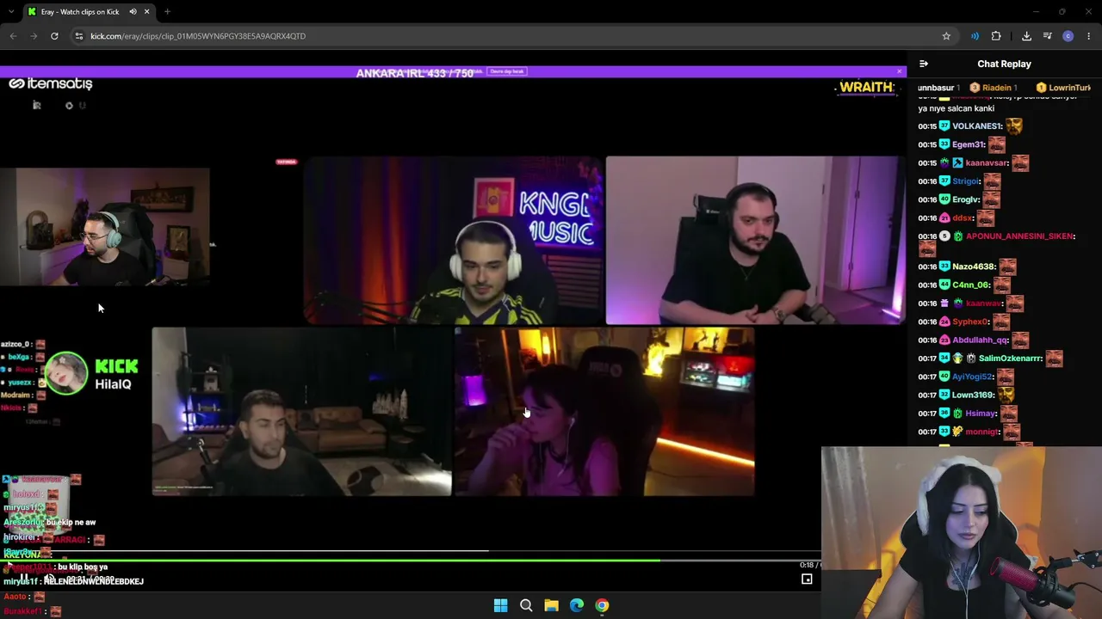The height and width of the screenshot is (619, 1102).
Task: Open Windows taskbar search
Action: click(526, 605)
